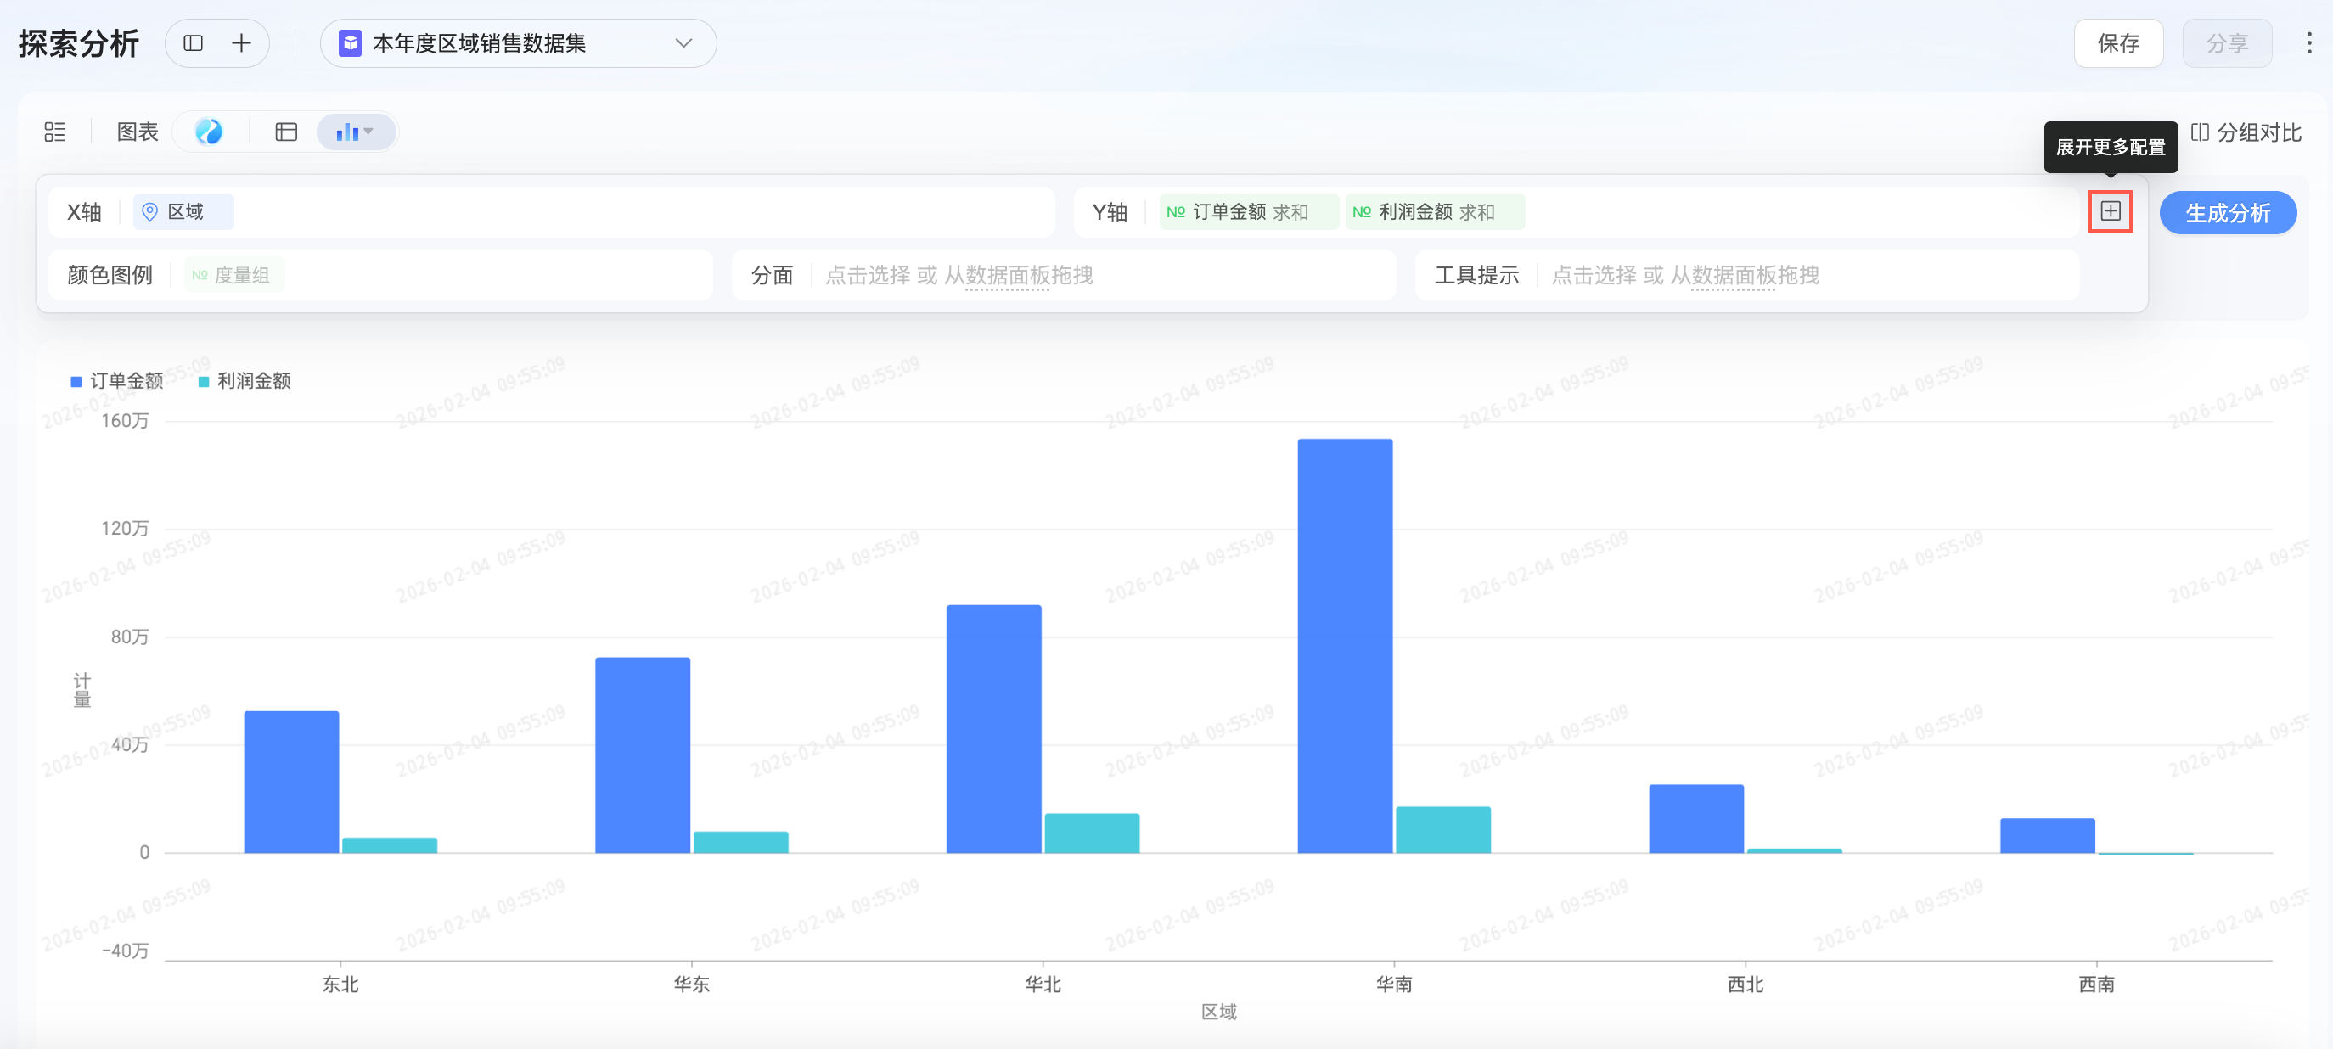The height and width of the screenshot is (1049, 2333).
Task: Open the vertical three-dot more menu
Action: (2308, 43)
